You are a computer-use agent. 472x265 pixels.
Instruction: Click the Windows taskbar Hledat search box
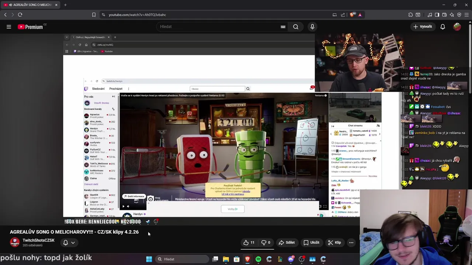tap(182, 259)
